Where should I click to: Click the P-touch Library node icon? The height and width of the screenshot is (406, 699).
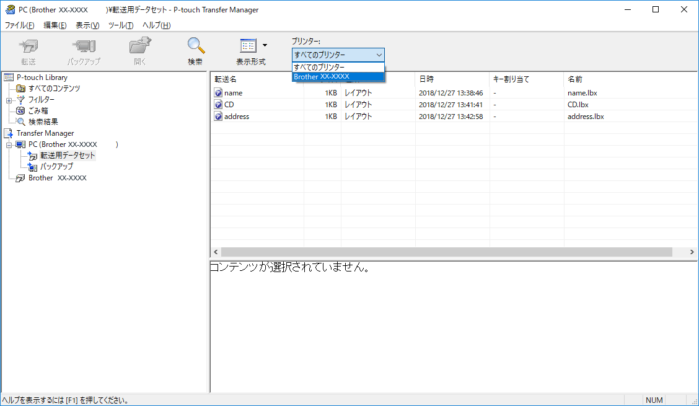(9, 77)
